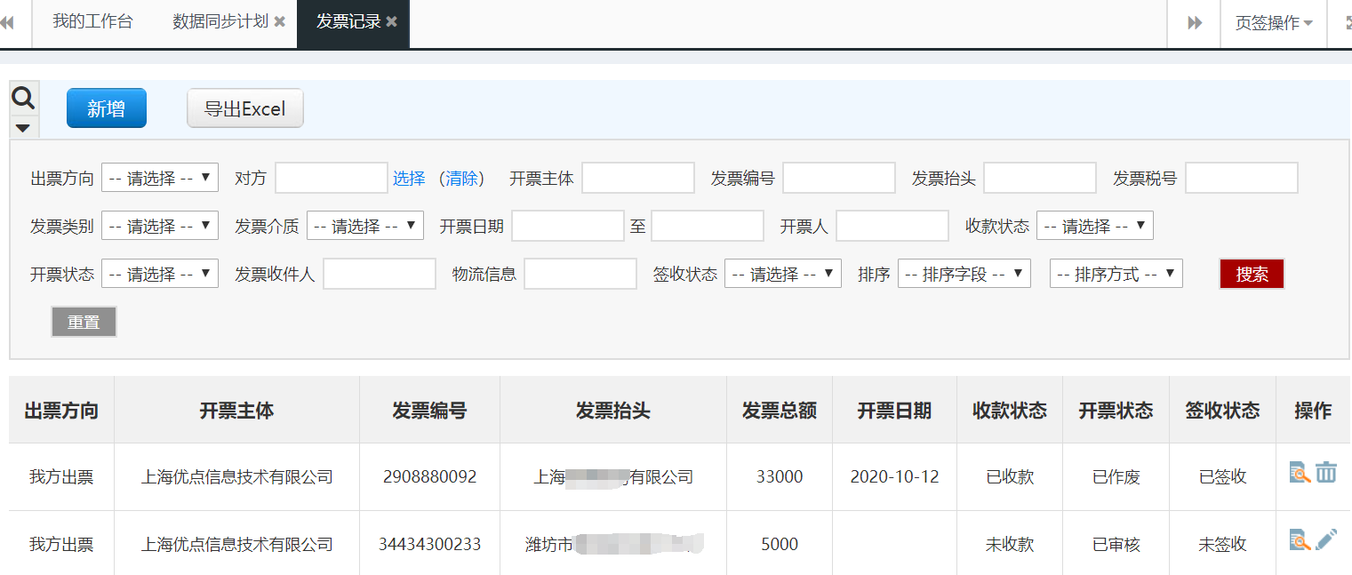The width and height of the screenshot is (1352, 575).
Task: Click the 已作废 status cell
Action: (x=1116, y=476)
